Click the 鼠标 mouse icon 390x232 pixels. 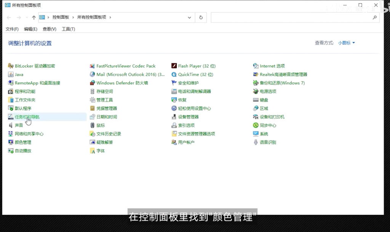[92, 125]
